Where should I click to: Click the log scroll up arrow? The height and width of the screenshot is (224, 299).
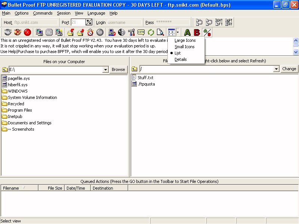(296, 40)
